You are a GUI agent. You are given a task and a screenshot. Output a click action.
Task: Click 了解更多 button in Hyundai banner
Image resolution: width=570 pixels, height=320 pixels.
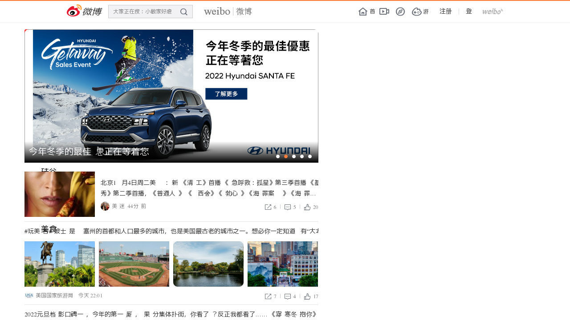pyautogui.click(x=226, y=94)
